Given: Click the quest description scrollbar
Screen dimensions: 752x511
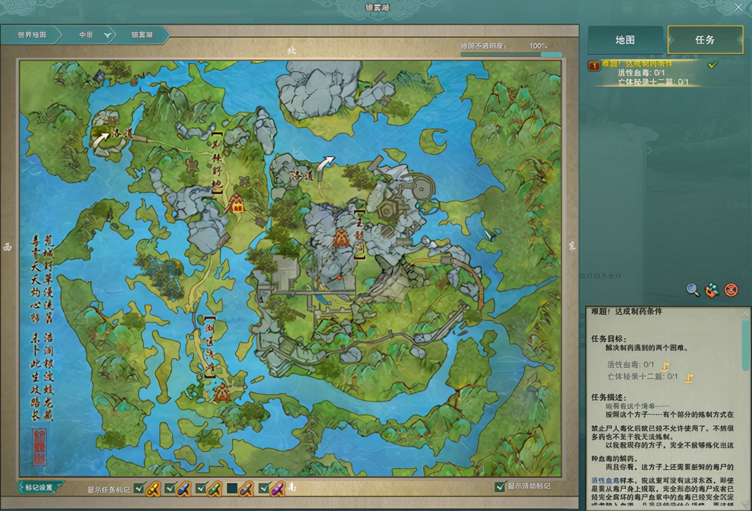Looking at the screenshot, I should (x=745, y=345).
